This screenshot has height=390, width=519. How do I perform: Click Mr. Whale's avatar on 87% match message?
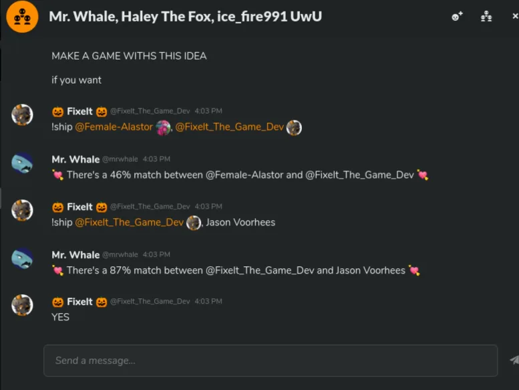tap(22, 258)
